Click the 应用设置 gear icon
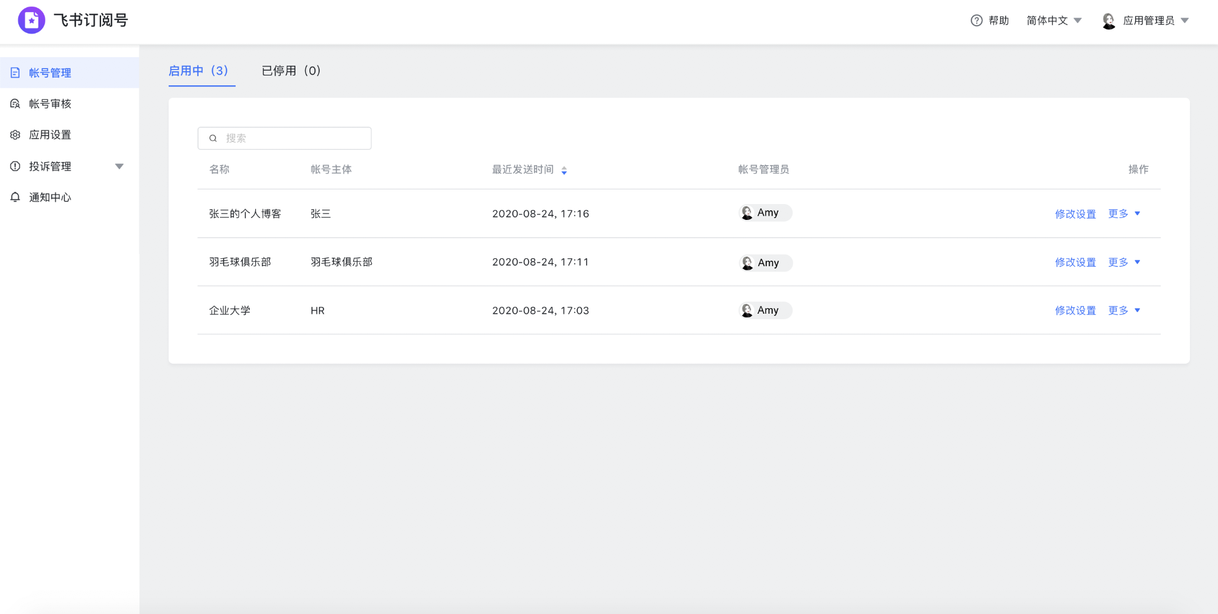This screenshot has width=1218, height=614. (15, 135)
